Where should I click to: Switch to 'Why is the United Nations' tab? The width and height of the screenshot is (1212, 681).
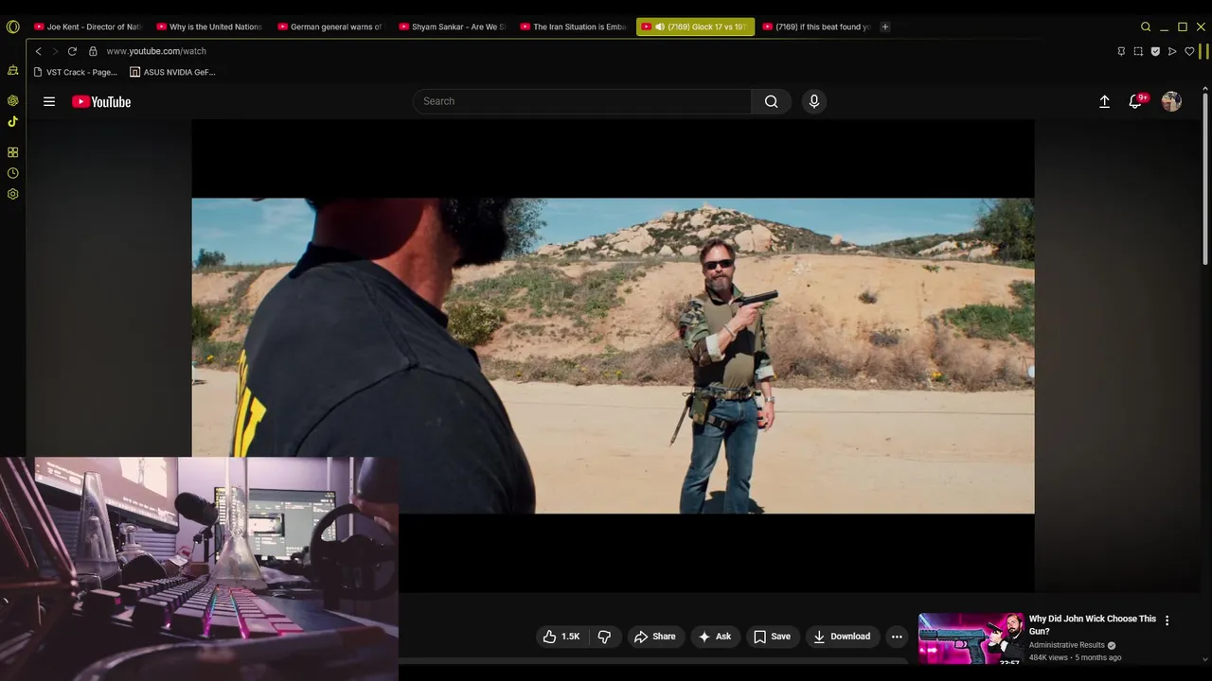click(208, 26)
